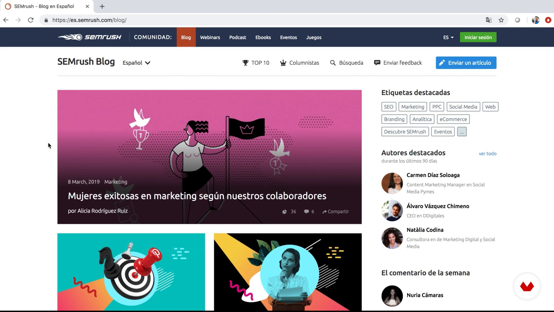Click the crown icon beside Columnistas
This screenshot has height=312, width=554.
[x=283, y=63]
